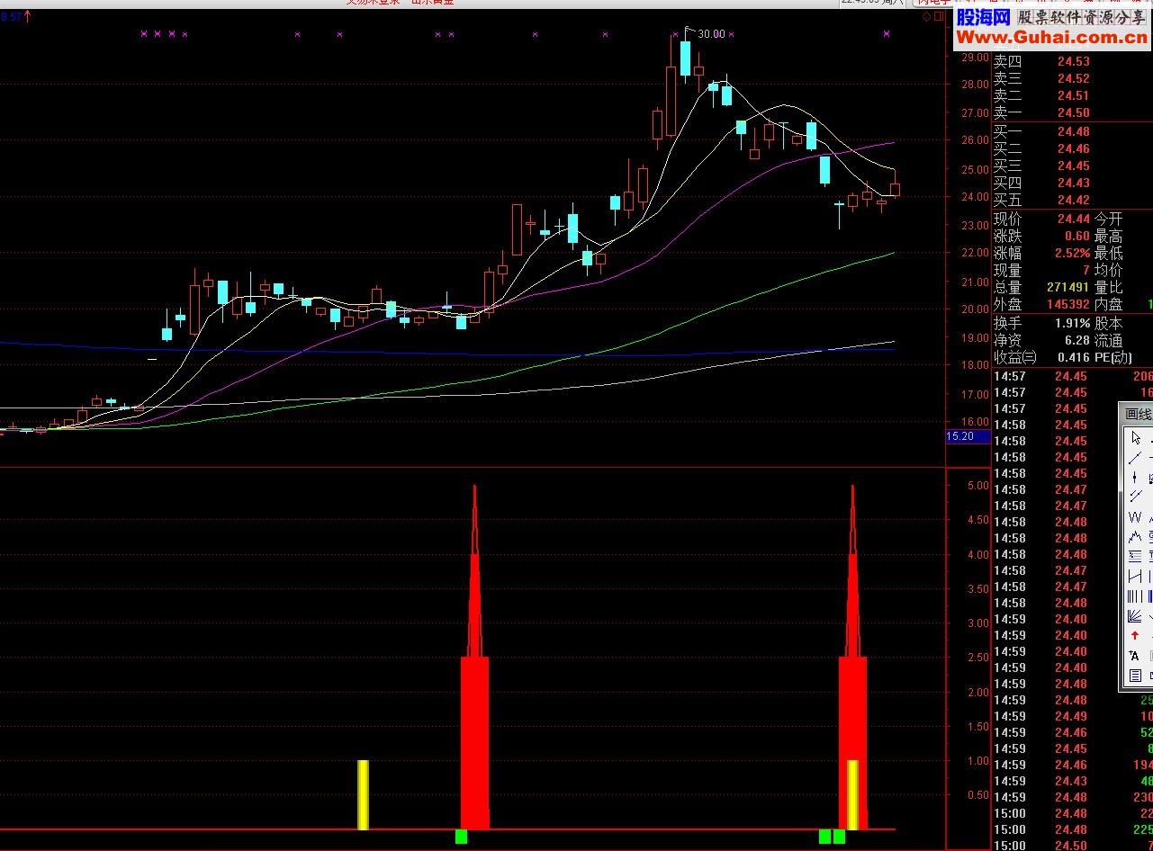Select the arrow pointer drawing tool

tap(1135, 438)
